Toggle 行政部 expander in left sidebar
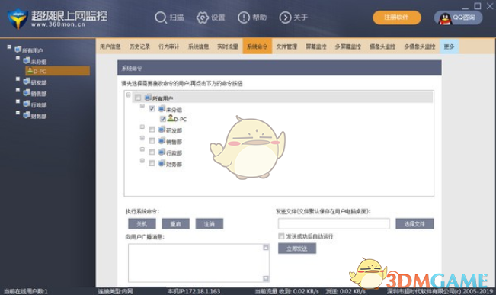 pyautogui.click(x=18, y=101)
